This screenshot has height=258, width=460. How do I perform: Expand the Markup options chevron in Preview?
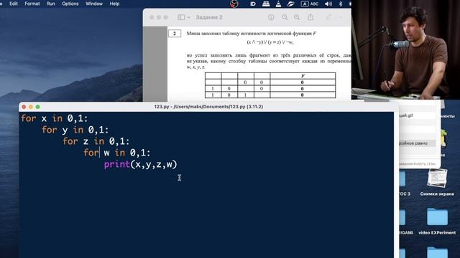341,17
